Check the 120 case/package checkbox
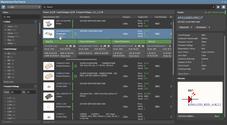The height and width of the screenshot is (125, 227). pos(5,70)
